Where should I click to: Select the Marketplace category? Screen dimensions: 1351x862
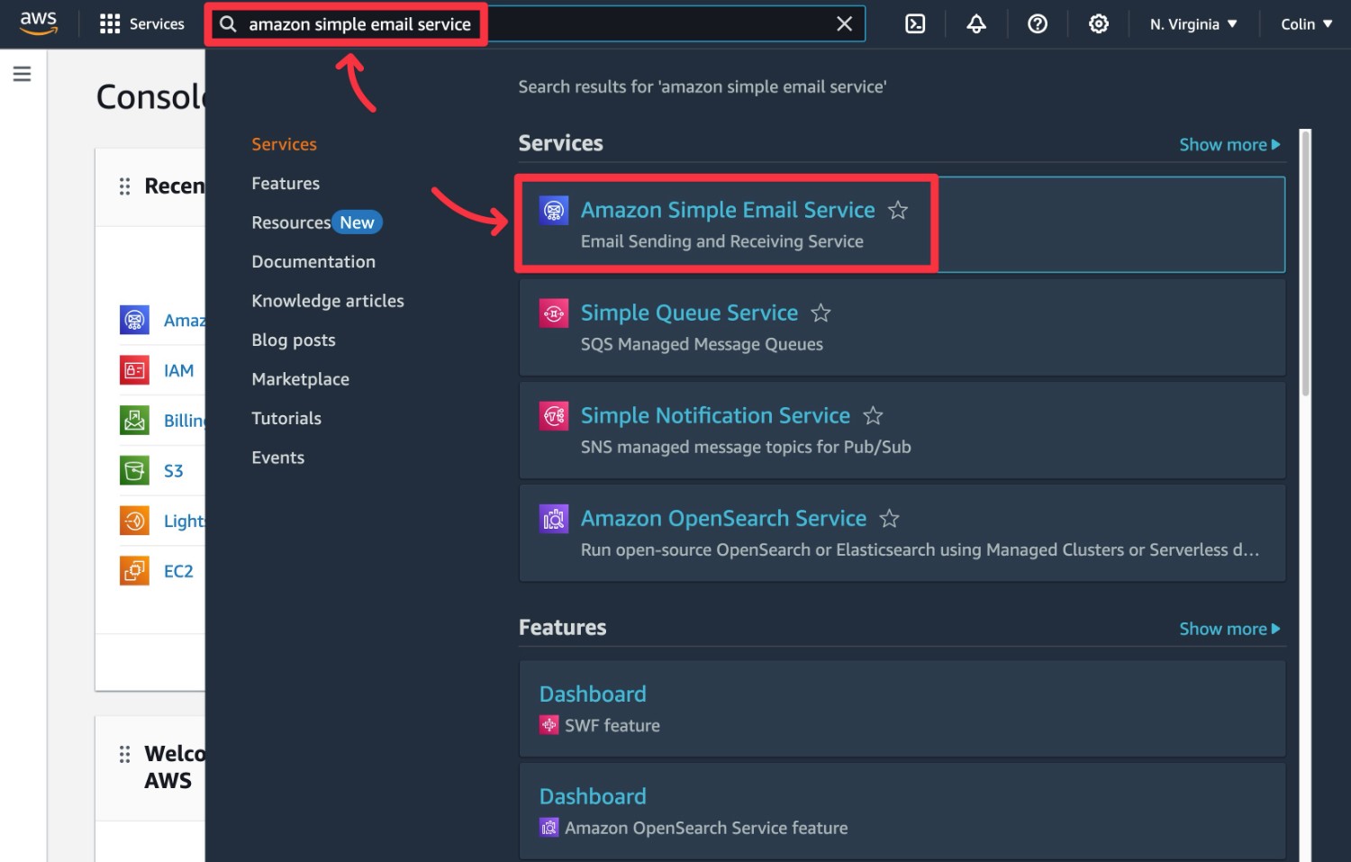[x=300, y=379]
